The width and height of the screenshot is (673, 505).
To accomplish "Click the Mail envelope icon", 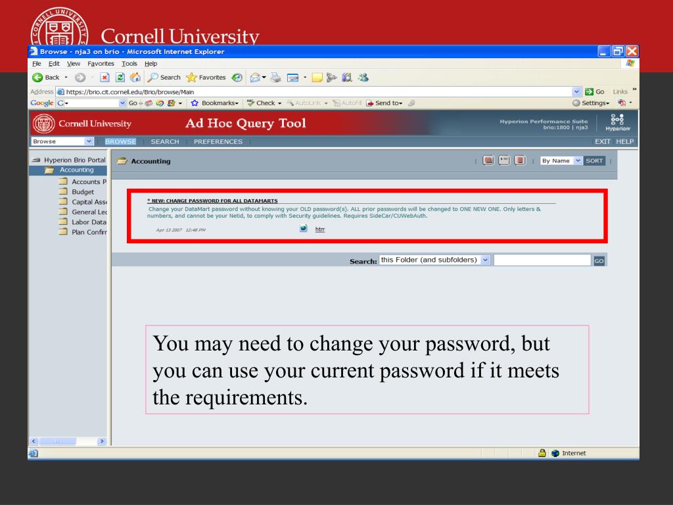I will [x=255, y=78].
